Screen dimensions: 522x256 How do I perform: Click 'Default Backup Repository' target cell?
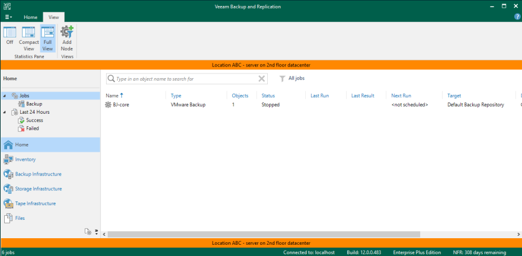point(476,104)
